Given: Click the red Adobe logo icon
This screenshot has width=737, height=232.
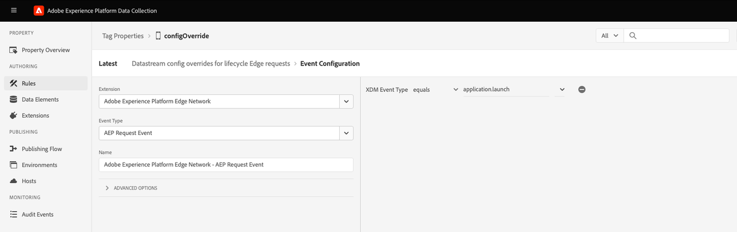Looking at the screenshot, I should coord(39,10).
